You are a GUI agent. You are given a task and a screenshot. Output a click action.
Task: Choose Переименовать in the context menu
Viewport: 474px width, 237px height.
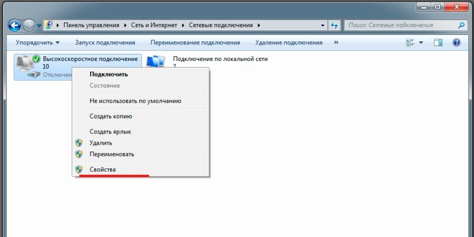(x=112, y=154)
